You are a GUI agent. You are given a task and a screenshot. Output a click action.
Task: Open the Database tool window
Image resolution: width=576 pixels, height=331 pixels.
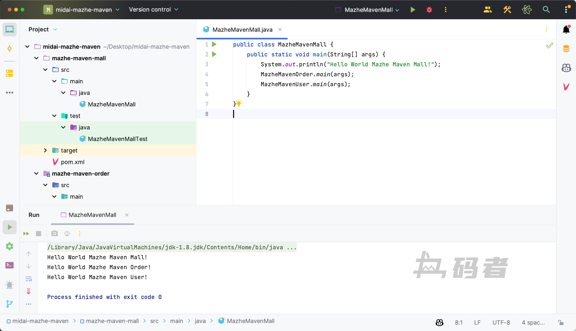[566, 49]
